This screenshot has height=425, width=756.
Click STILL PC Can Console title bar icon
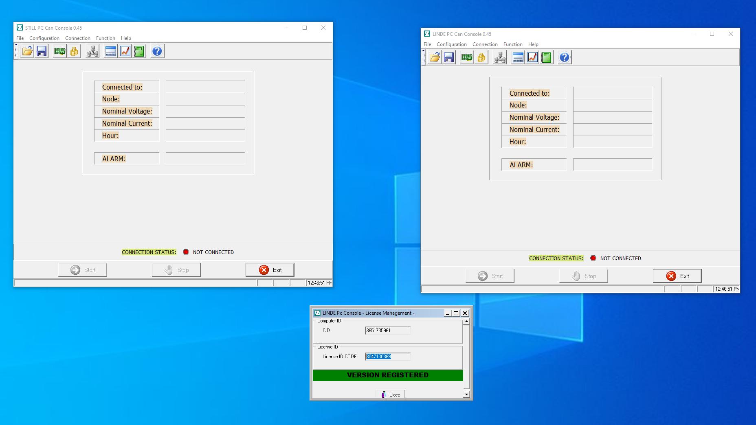20,28
